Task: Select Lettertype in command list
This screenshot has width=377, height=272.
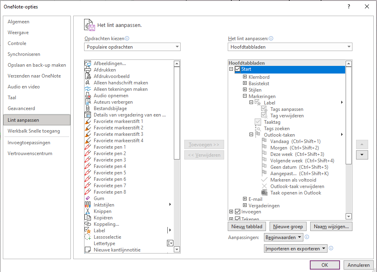Action: click(x=105, y=243)
